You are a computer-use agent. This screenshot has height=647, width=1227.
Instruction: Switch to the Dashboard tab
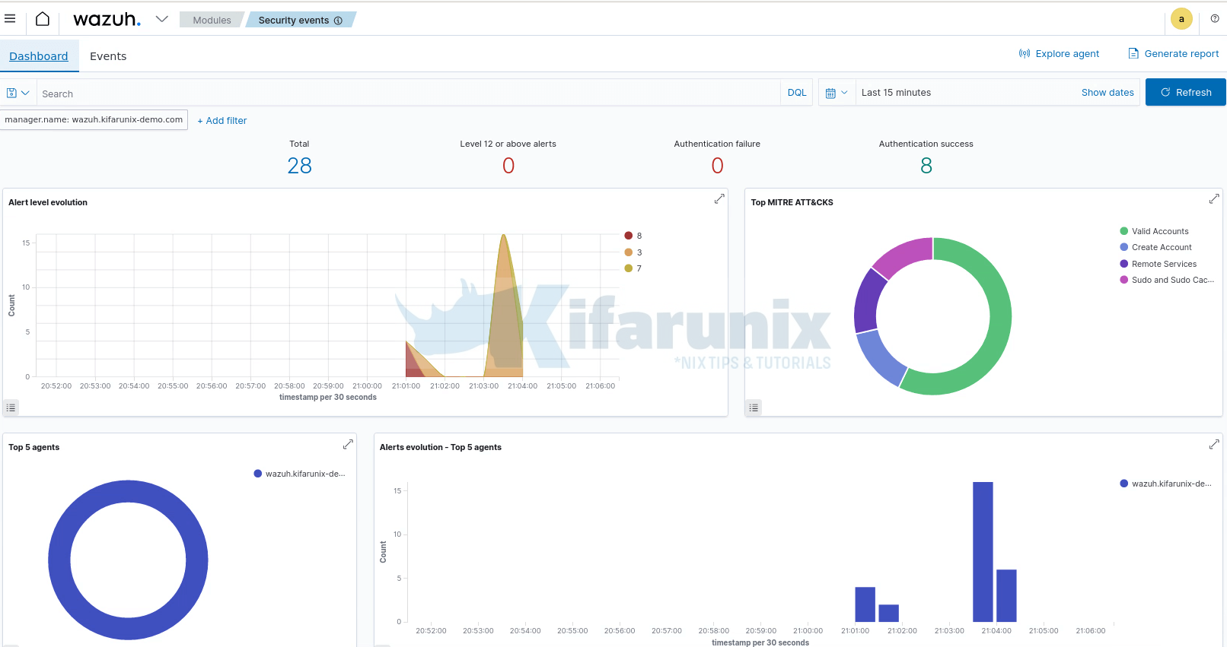coord(39,56)
